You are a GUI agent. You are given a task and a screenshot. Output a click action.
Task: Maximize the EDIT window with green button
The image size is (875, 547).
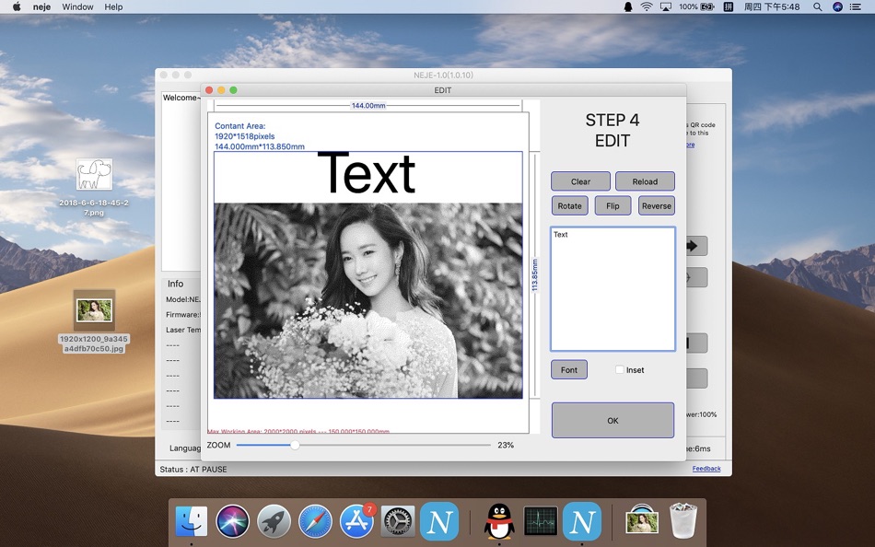tap(234, 90)
